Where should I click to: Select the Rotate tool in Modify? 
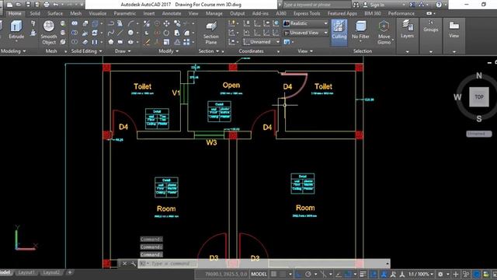click(166, 33)
